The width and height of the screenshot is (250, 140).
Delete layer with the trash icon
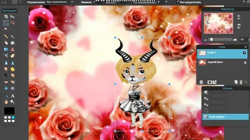pyautogui.click(x=241, y=82)
